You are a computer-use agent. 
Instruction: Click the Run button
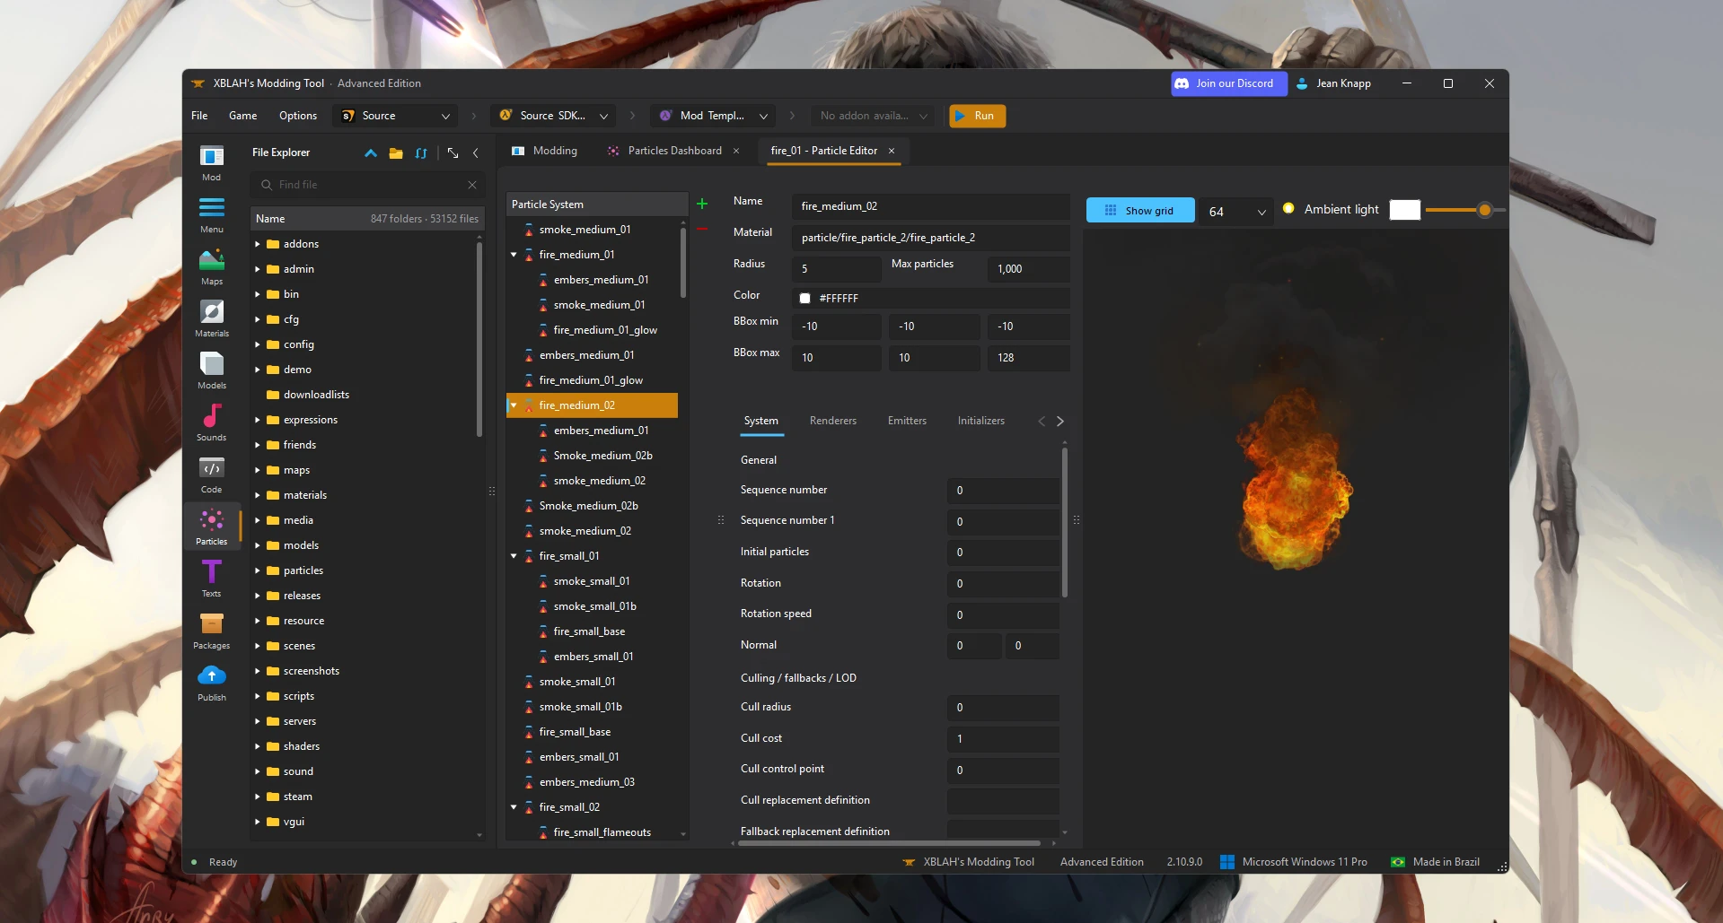click(x=977, y=116)
